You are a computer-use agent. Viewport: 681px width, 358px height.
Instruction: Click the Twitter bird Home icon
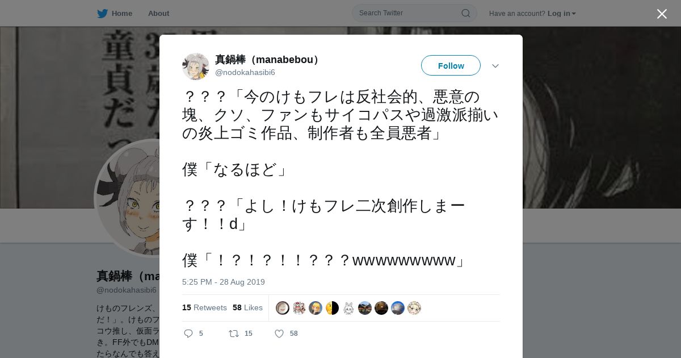(102, 13)
